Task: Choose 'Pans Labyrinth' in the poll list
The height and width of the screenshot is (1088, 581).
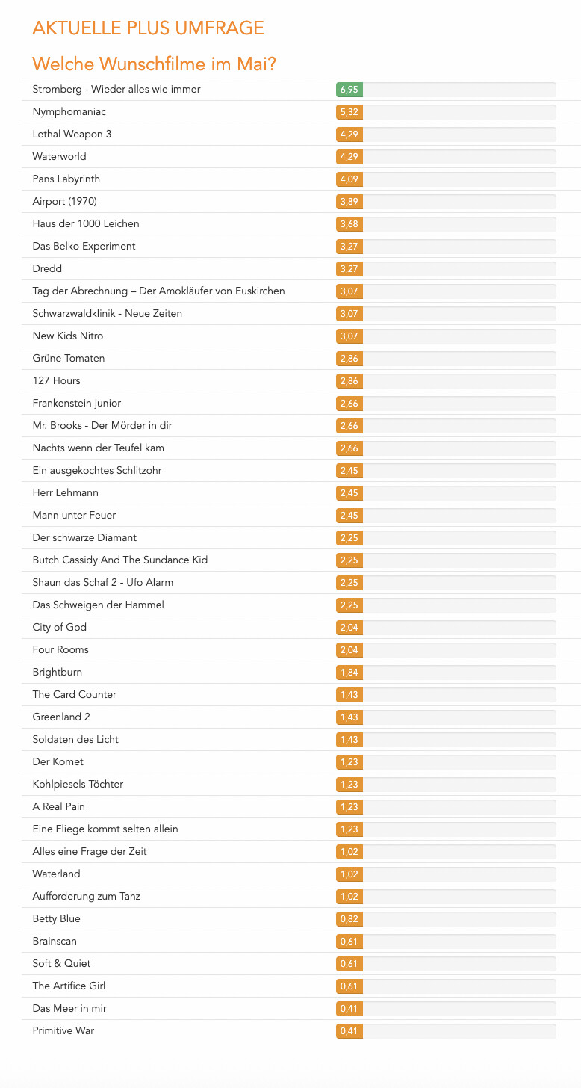Action: point(66,179)
